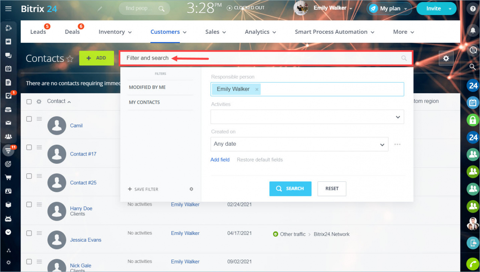This screenshot has width=480, height=272.
Task: Open the left sidebar chat bubbles icon
Action: (x=8, y=55)
